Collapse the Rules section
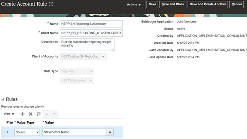This screenshot has width=247, height=139. [3, 99]
